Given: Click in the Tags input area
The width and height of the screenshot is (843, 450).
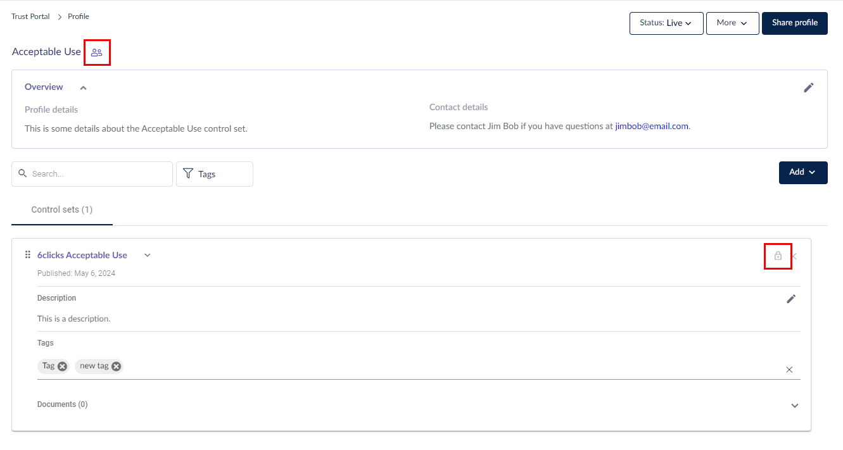Looking at the screenshot, I should (419, 366).
